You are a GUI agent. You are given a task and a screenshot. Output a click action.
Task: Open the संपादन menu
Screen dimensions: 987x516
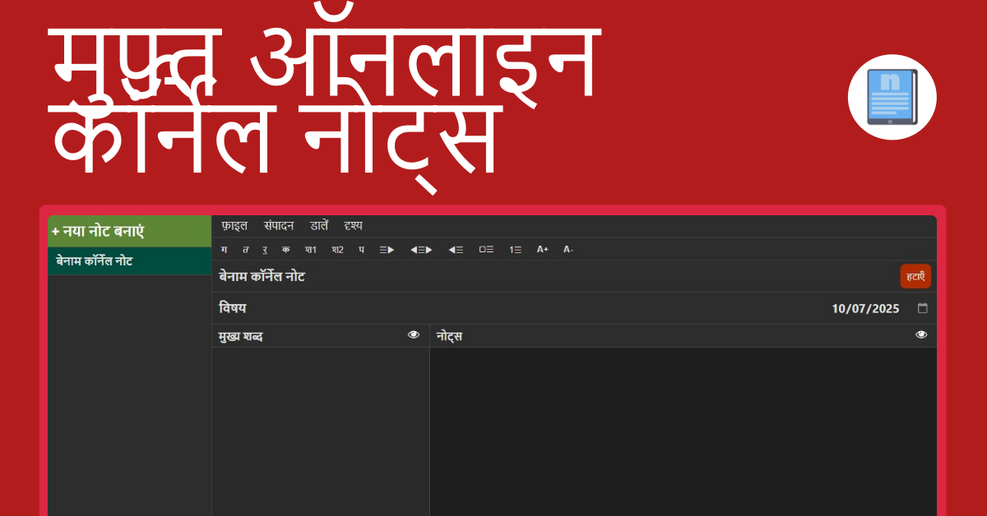coord(279,226)
